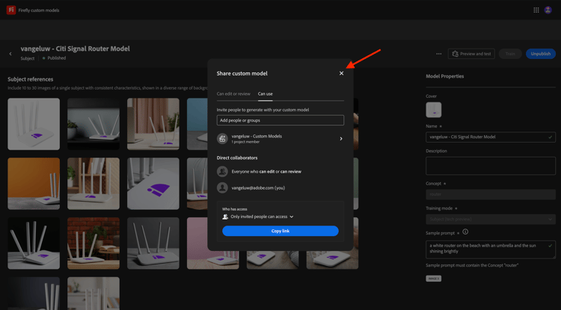This screenshot has height=310, width=561.
Task: Click the Preview and test button
Action: click(x=471, y=54)
